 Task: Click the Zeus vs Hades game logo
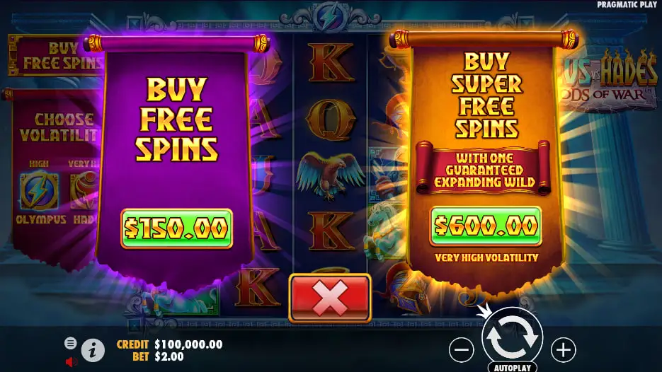[610, 80]
